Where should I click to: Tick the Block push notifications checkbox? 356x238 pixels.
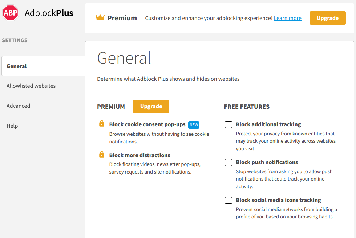pyautogui.click(x=228, y=163)
